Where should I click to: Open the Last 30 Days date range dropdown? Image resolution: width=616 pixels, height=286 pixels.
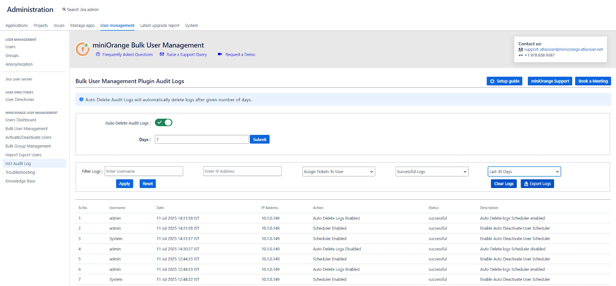(524, 171)
